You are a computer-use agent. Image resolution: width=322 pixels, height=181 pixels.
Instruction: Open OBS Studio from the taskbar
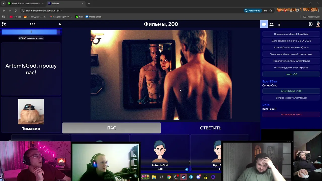point(176,177)
